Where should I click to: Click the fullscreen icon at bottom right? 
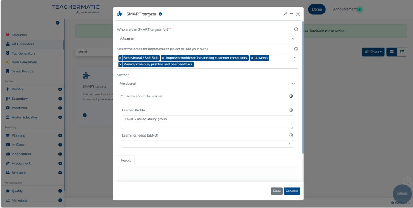tap(407, 182)
